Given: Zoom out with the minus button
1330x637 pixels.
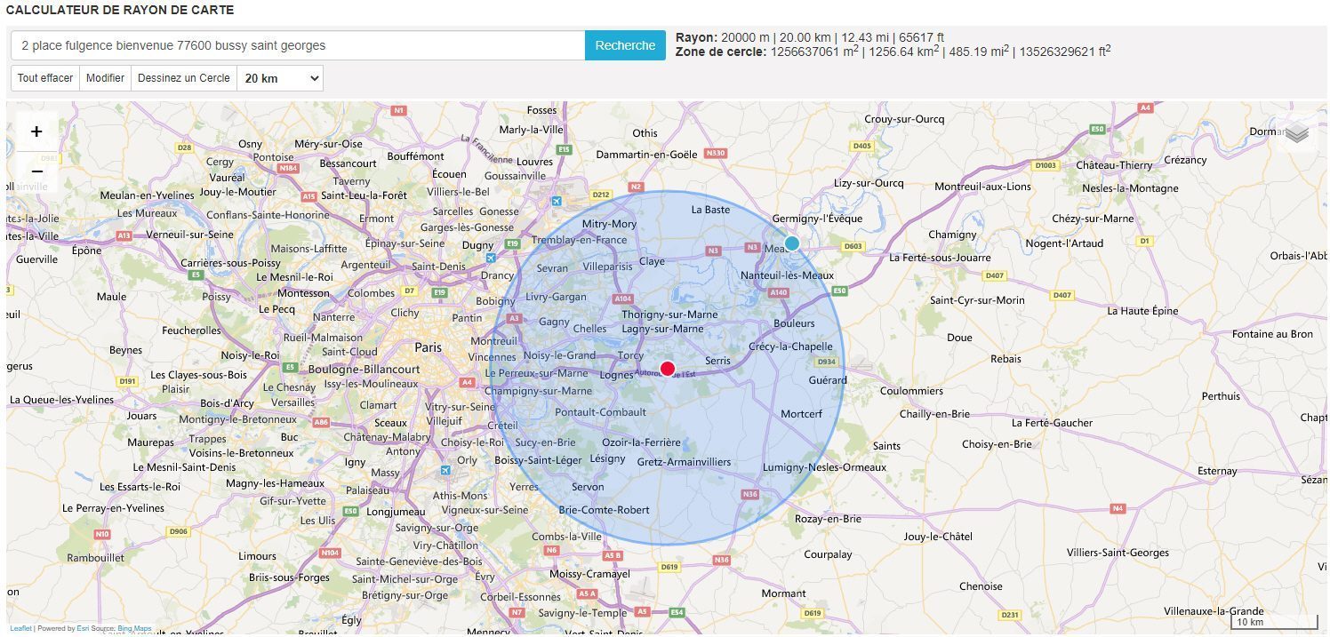Looking at the screenshot, I should click(x=36, y=171).
